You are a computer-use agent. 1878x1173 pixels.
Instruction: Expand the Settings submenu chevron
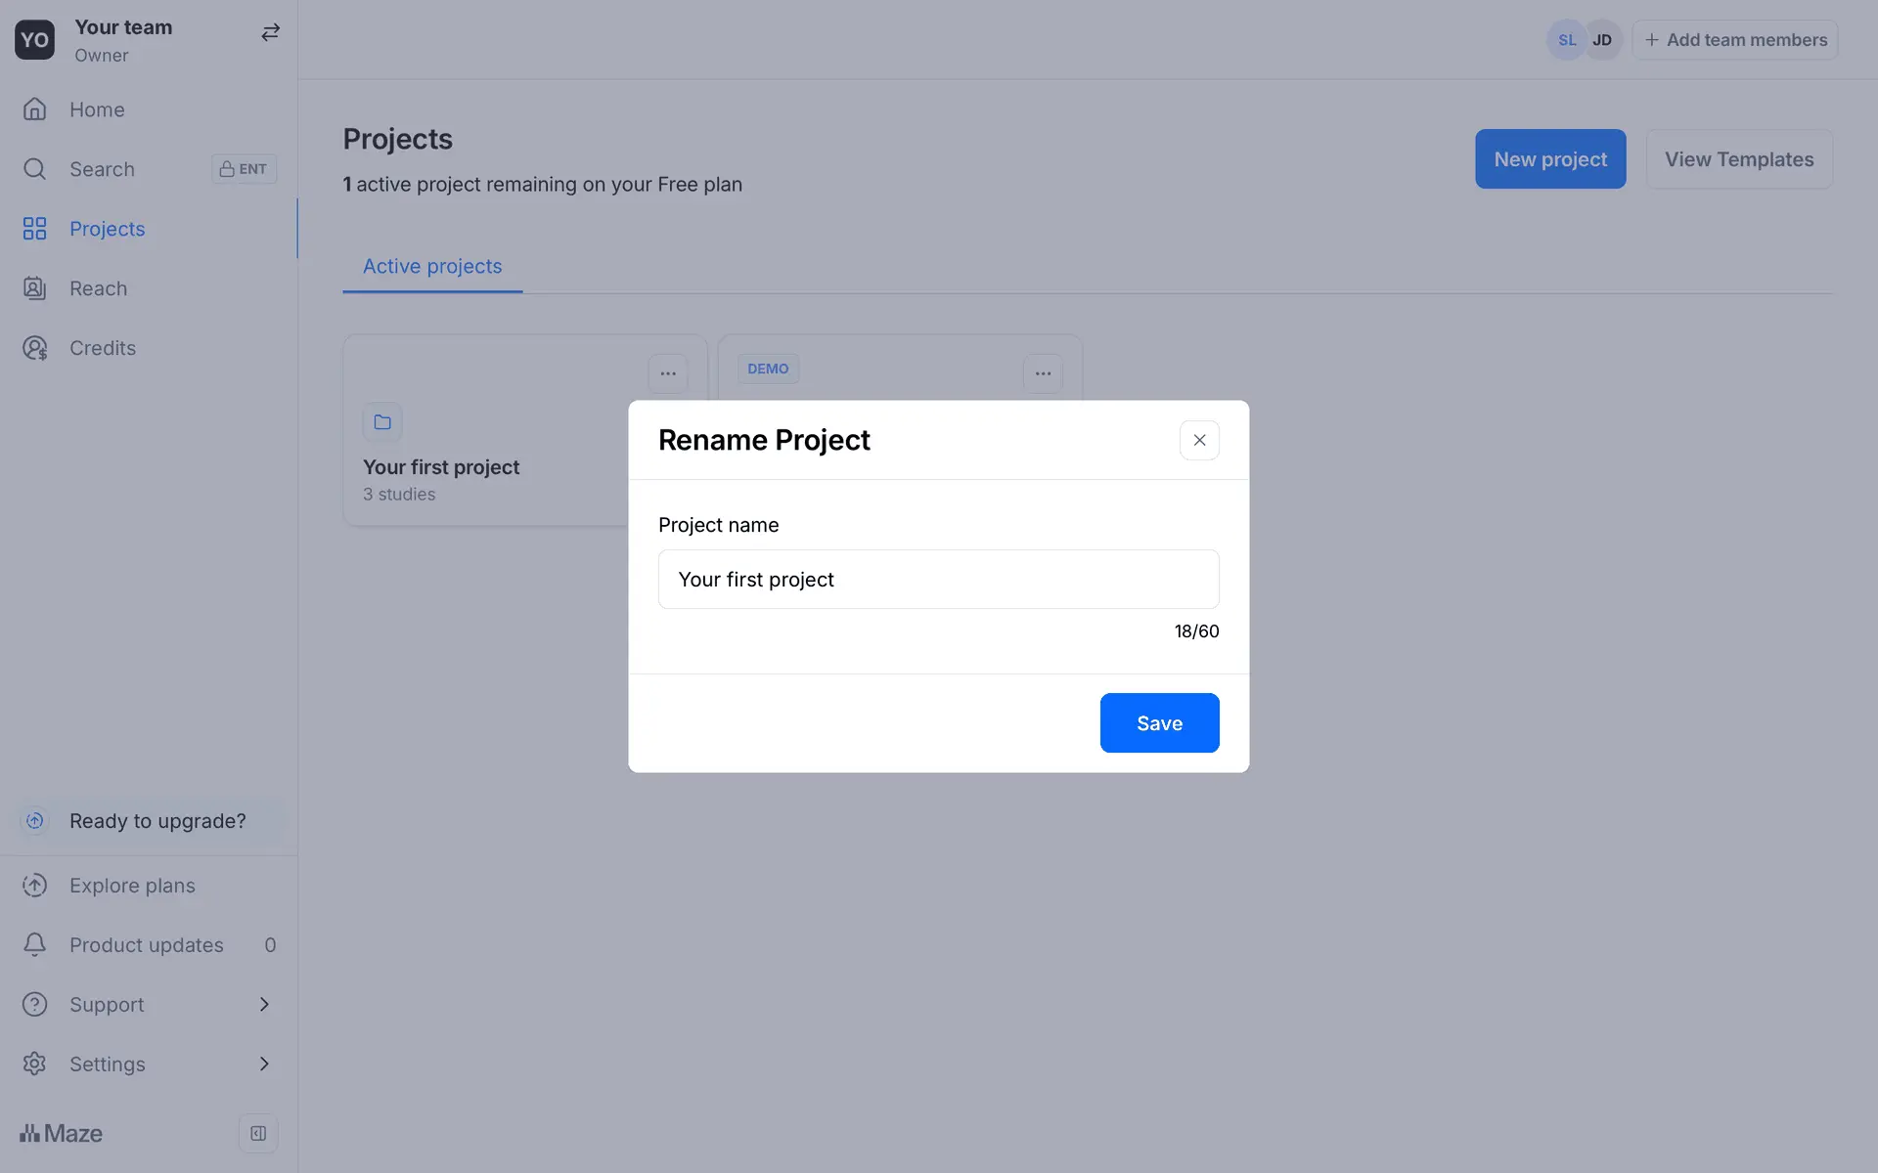pyautogui.click(x=264, y=1064)
